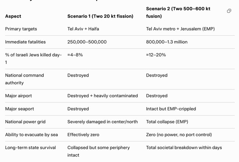This screenshot has width=239, height=162.
Task: Click the ≈4–8% cell
Action: [75, 55]
